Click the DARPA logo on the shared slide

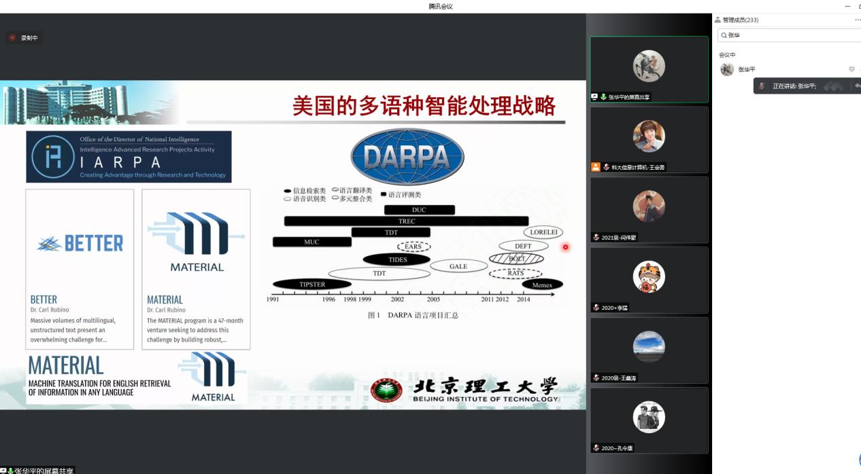click(x=407, y=157)
